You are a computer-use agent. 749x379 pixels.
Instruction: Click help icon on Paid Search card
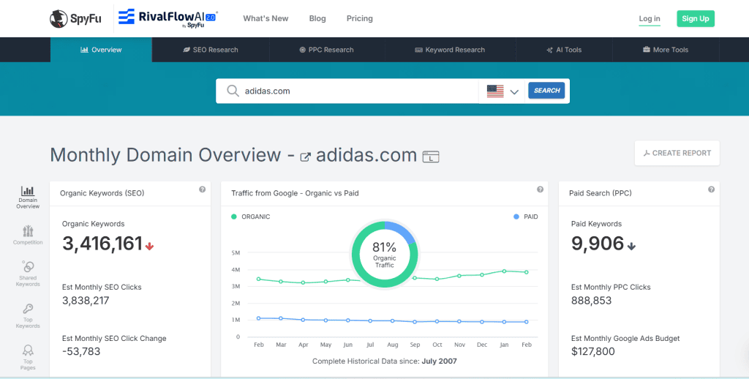coord(711,189)
